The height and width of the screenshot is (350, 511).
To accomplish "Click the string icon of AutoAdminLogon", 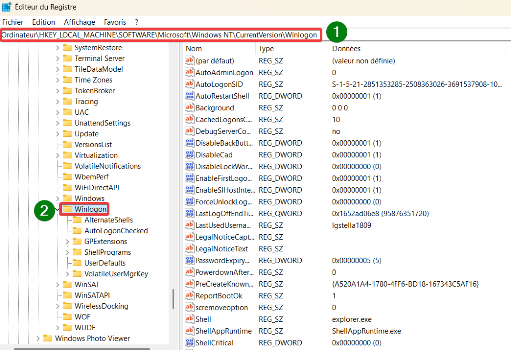I will (189, 72).
